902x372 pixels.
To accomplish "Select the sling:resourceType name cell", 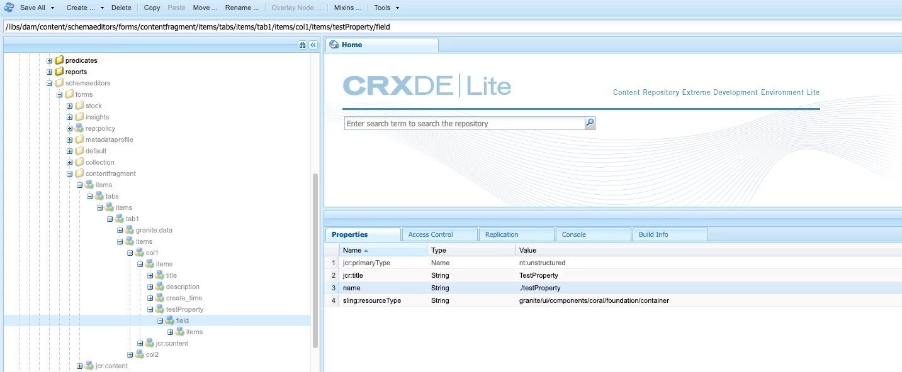I will click(x=383, y=300).
